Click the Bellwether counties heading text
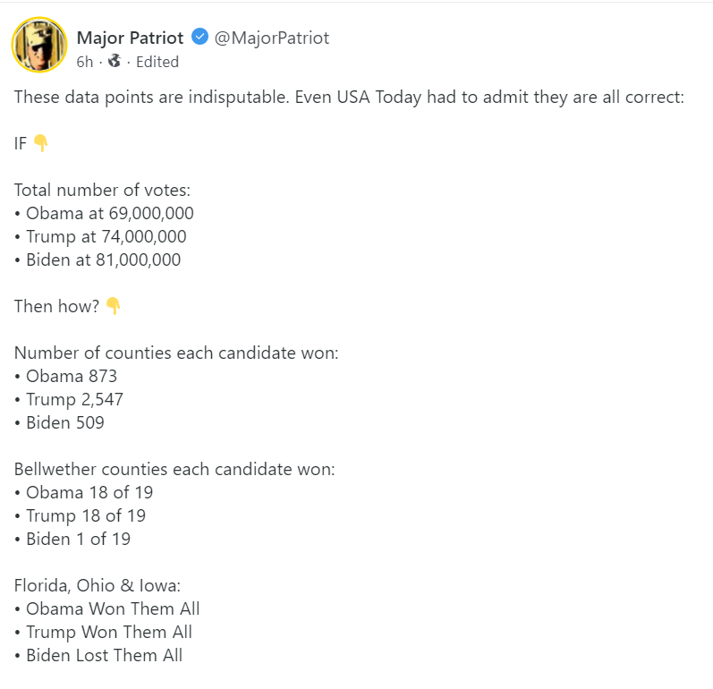This screenshot has width=713, height=689. 174,469
